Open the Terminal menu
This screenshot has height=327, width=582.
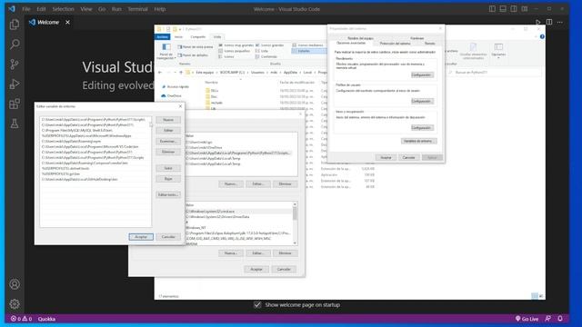(137, 9)
